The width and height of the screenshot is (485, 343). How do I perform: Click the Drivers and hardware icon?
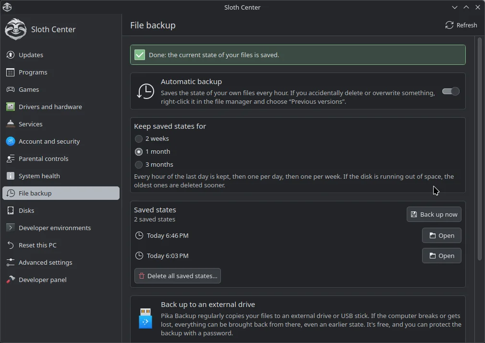click(10, 107)
